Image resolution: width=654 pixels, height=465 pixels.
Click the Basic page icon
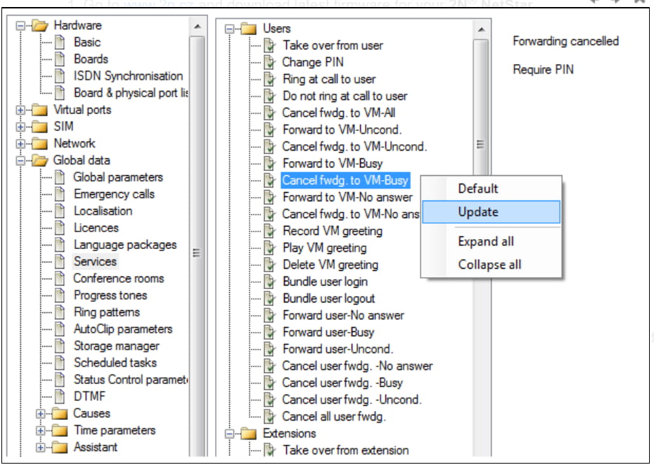pos(60,42)
